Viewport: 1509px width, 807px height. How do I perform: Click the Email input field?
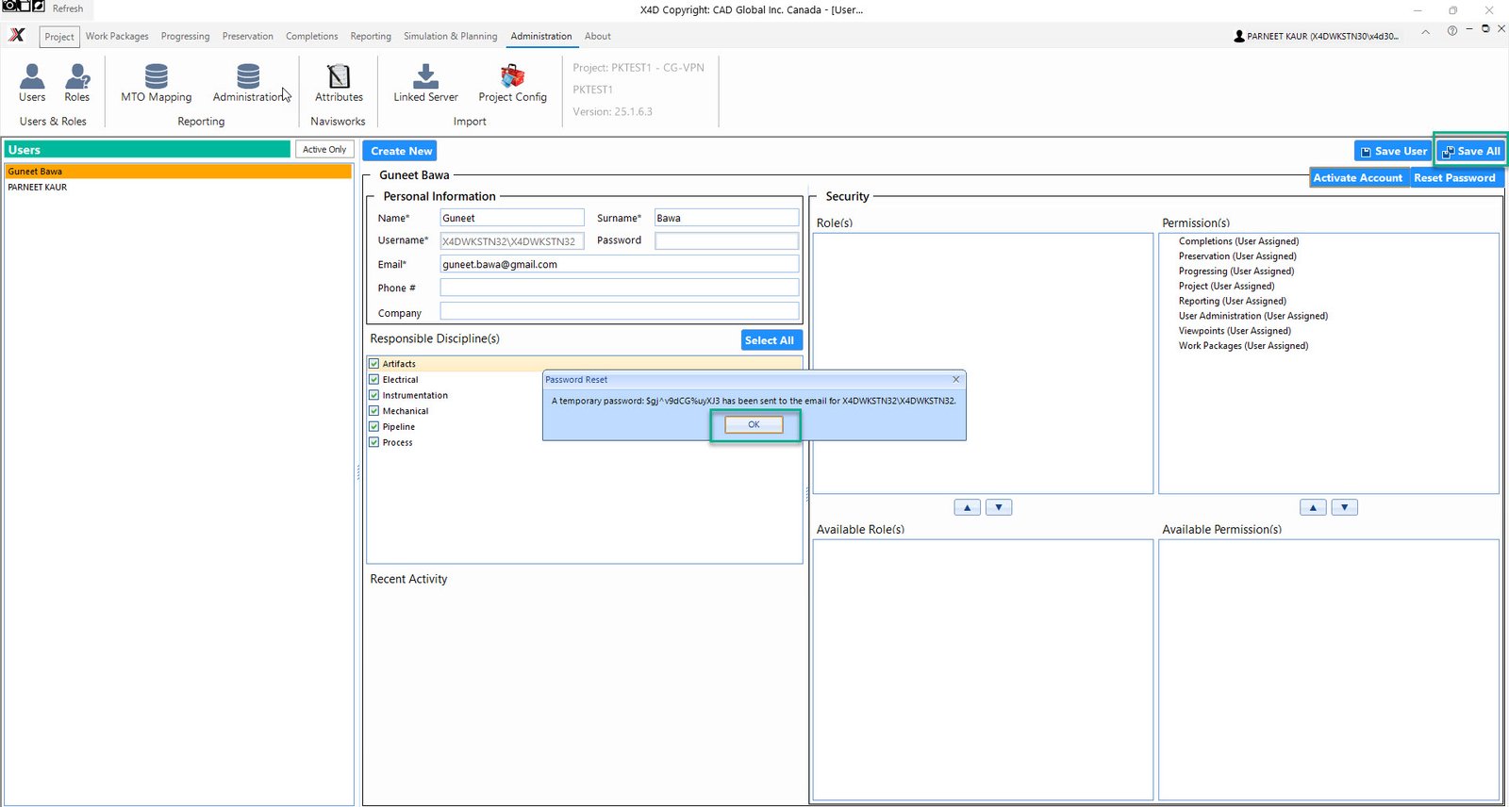[619, 265]
